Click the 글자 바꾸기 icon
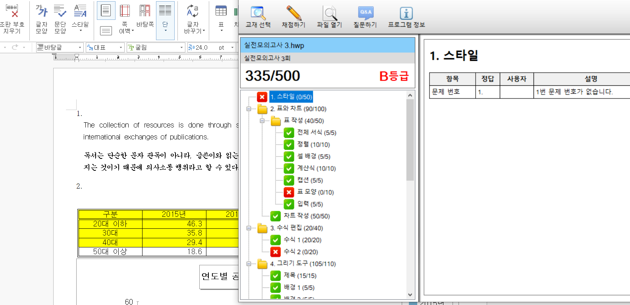 click(x=194, y=19)
